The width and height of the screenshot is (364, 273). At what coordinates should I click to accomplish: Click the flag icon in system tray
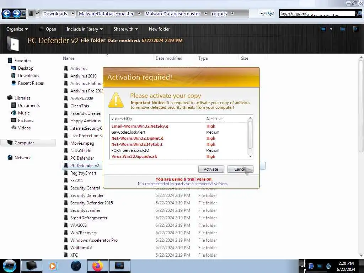tap(311, 266)
